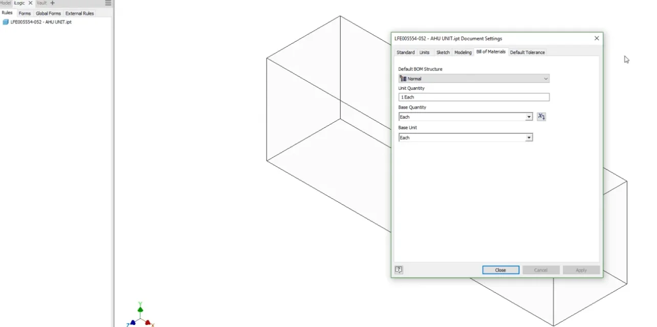Viewport: 657px width, 327px height.
Task: Open the help icon in Document Settings
Action: pyautogui.click(x=399, y=270)
